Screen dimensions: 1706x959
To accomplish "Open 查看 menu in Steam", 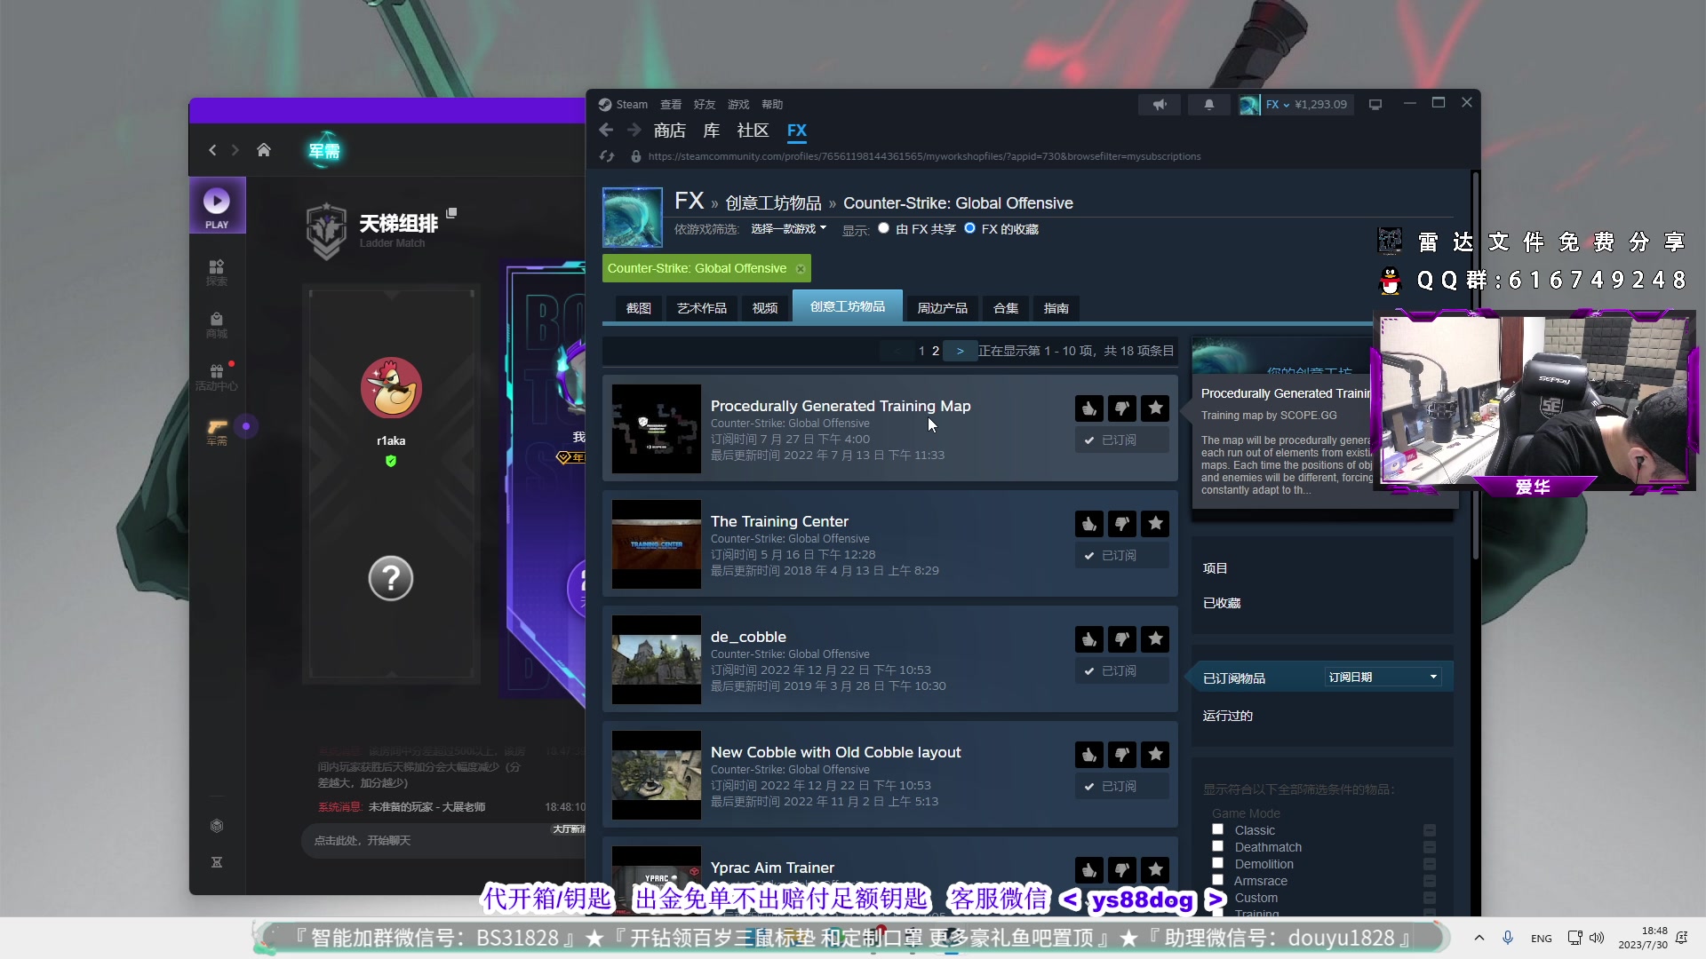I will coord(671,105).
